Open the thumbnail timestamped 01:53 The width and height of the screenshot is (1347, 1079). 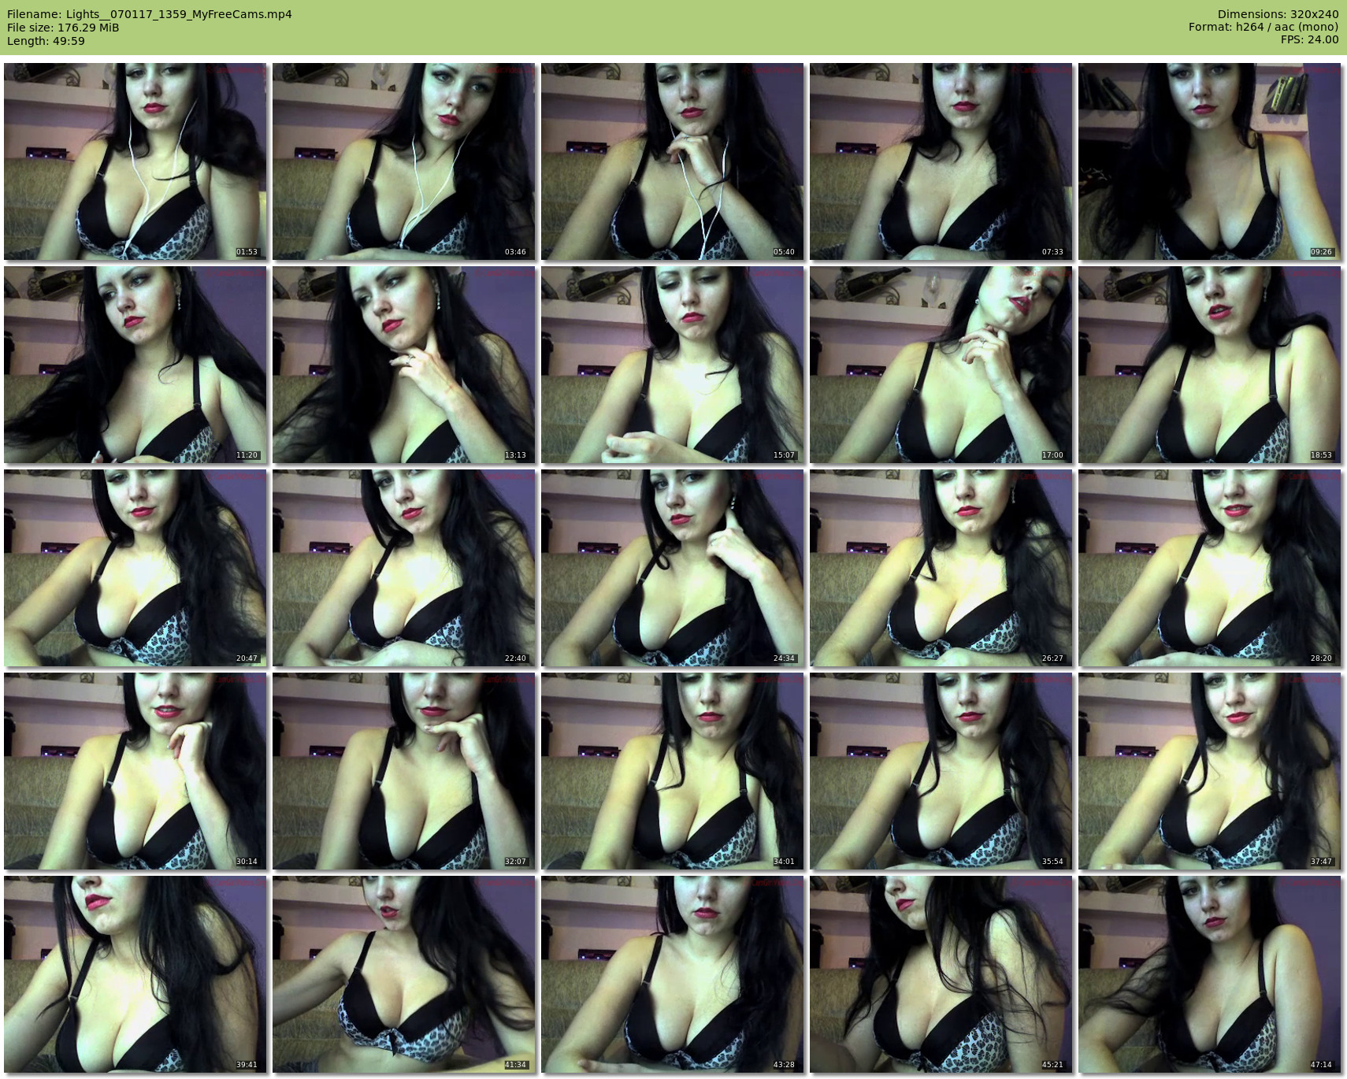[x=135, y=161]
